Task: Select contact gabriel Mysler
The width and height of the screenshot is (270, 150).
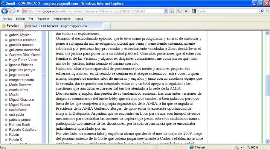Action: (x=20, y=35)
